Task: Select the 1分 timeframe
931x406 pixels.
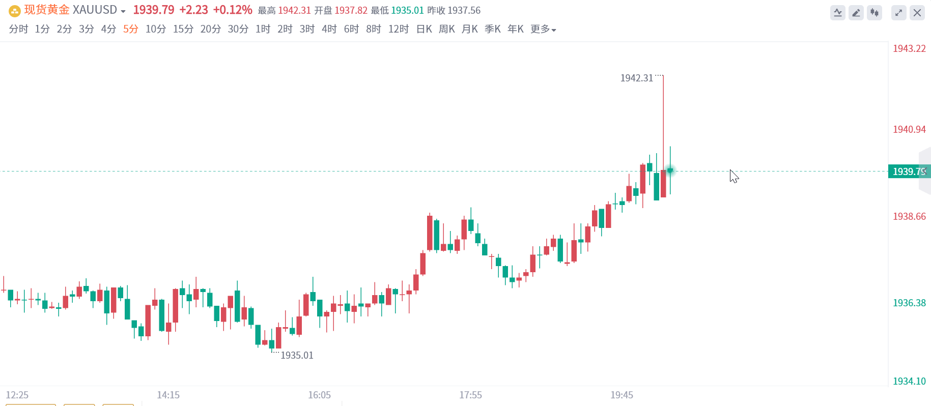Action: point(42,29)
